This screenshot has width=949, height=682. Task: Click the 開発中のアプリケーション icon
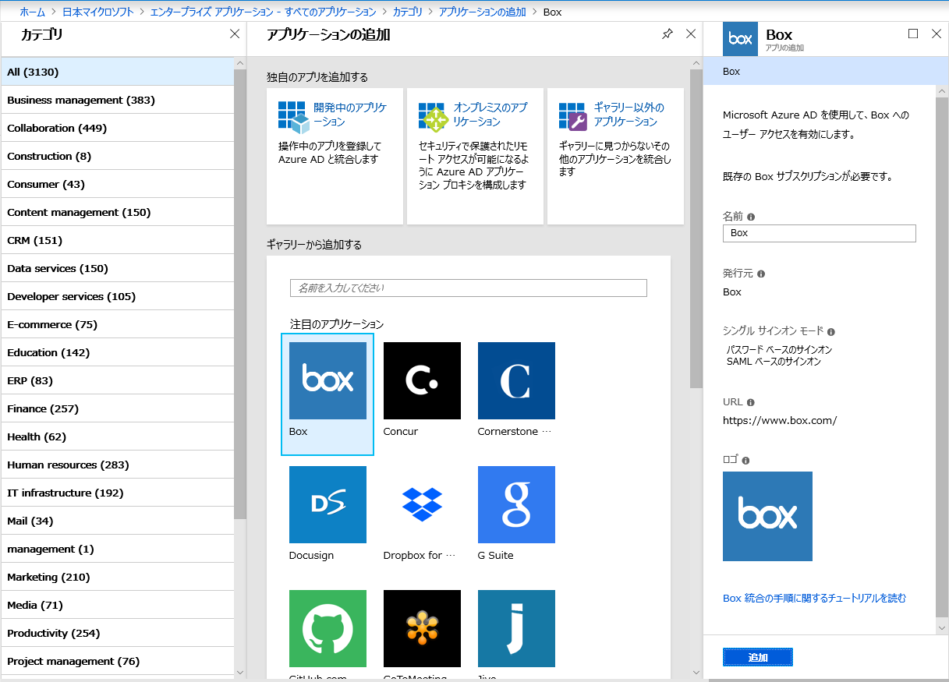(x=294, y=117)
